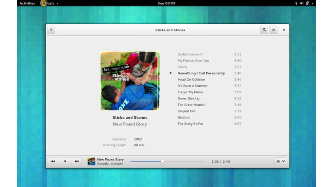Viewport: 333px width, 187px height.
Task: Click the now-playing triangle indicator in tracklist
Action: [x=171, y=73]
